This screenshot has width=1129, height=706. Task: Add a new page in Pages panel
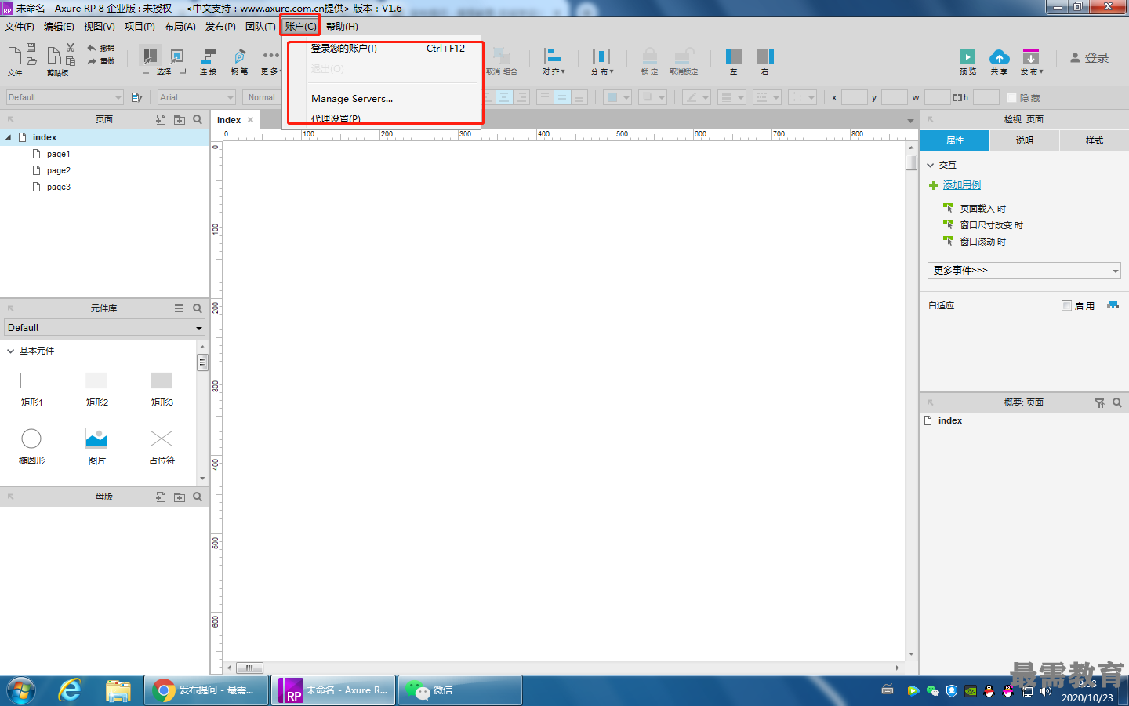pyautogui.click(x=161, y=119)
